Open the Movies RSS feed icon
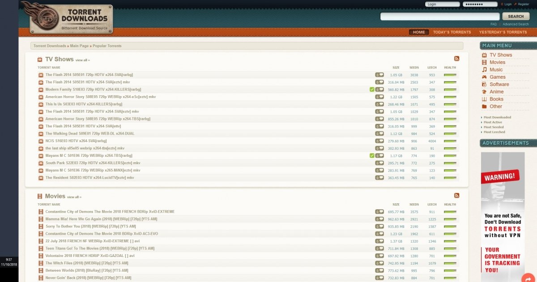Image resolution: width=537 pixels, height=282 pixels. [456, 195]
